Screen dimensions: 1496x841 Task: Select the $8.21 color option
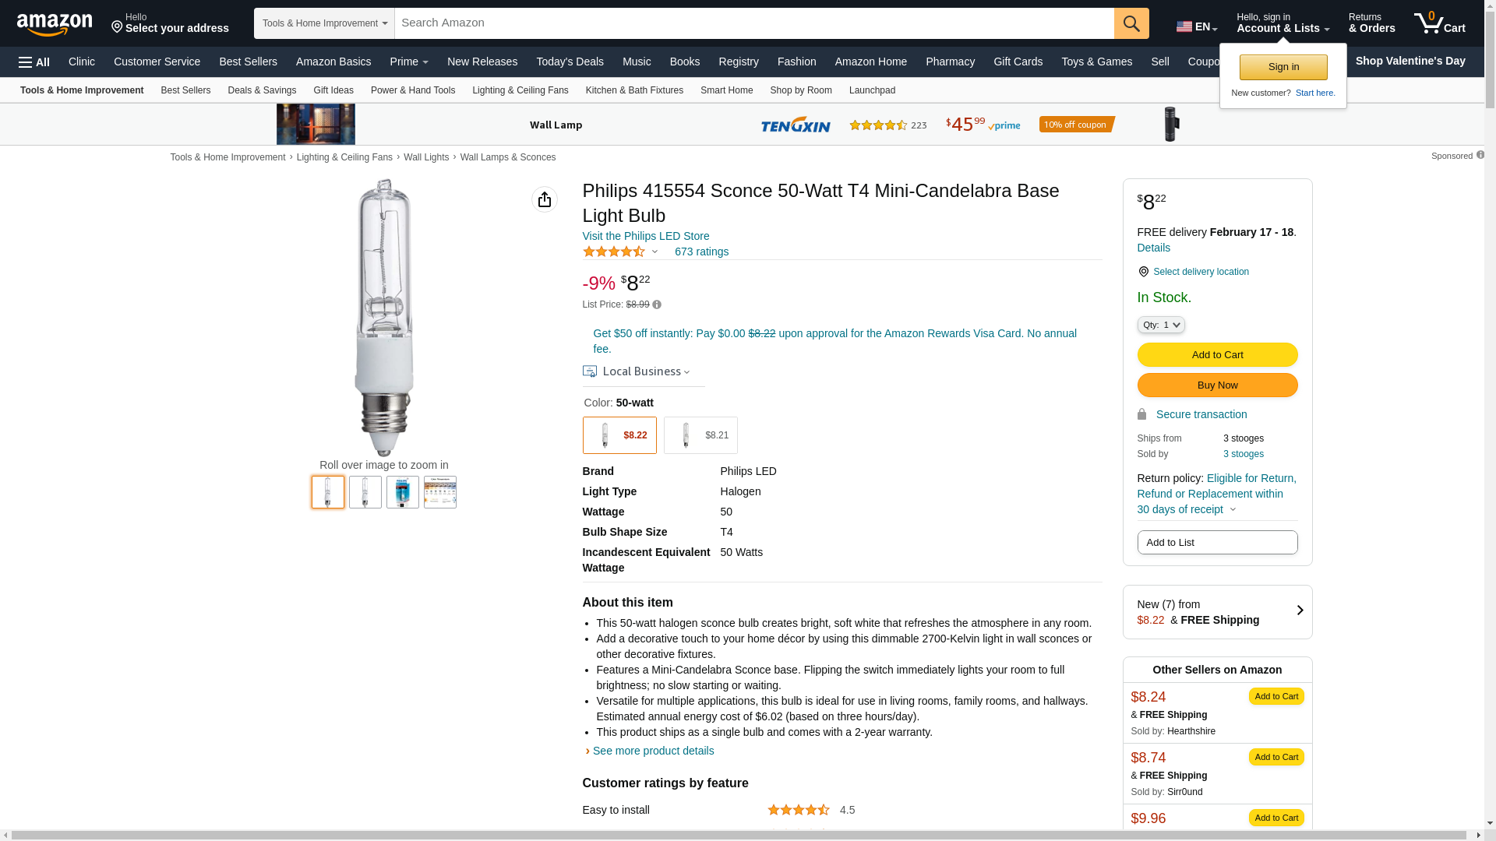(x=700, y=435)
